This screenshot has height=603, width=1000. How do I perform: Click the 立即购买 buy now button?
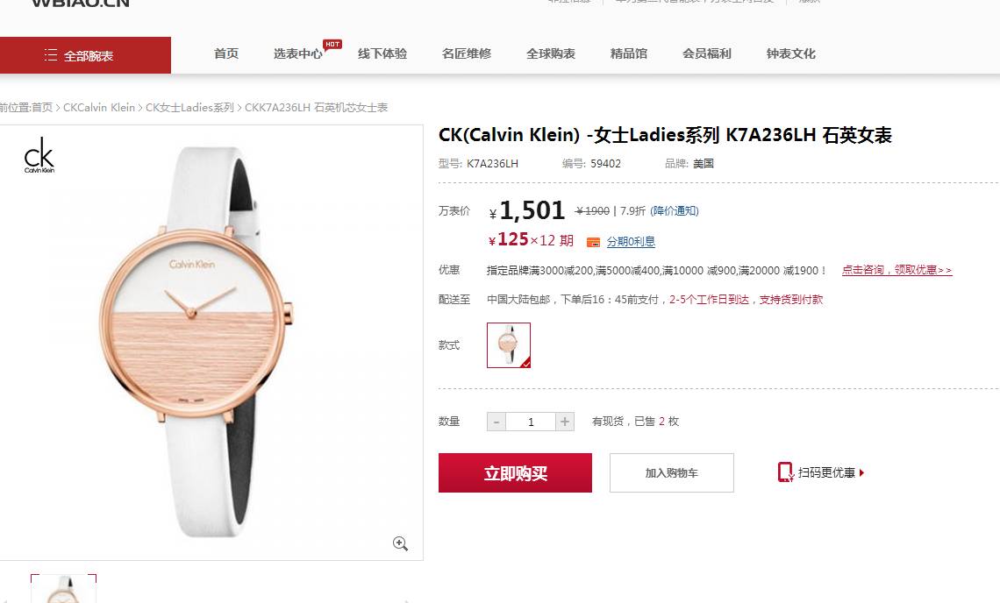(x=515, y=473)
